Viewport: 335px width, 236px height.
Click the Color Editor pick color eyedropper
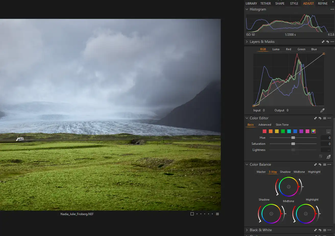coord(329,157)
